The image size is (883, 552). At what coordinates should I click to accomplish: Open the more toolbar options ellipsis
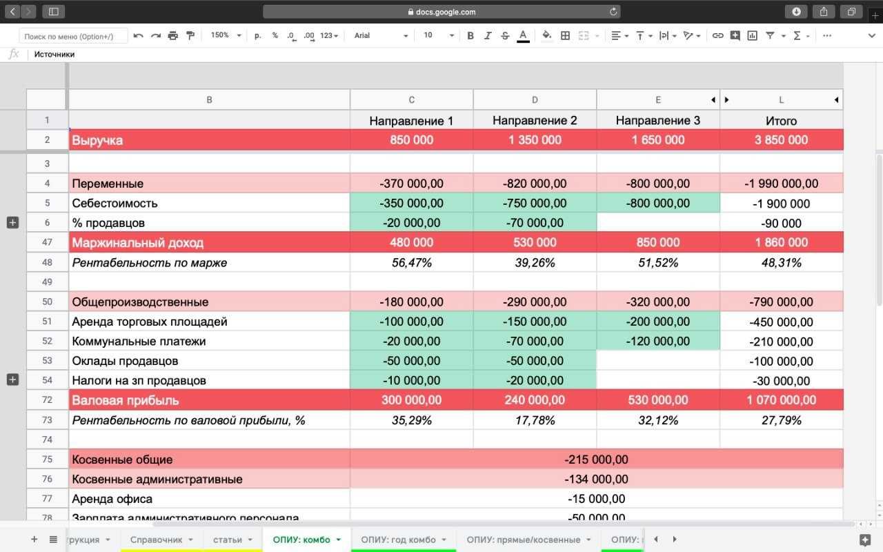coord(827,35)
